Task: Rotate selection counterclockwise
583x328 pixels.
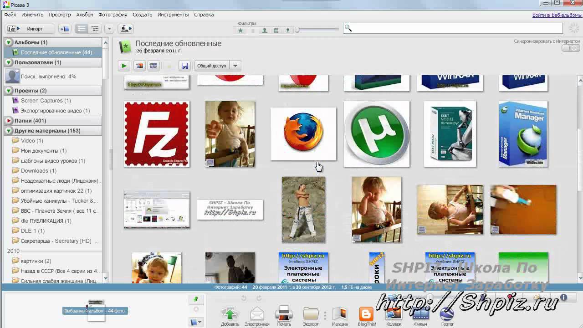Action: [x=244, y=298]
